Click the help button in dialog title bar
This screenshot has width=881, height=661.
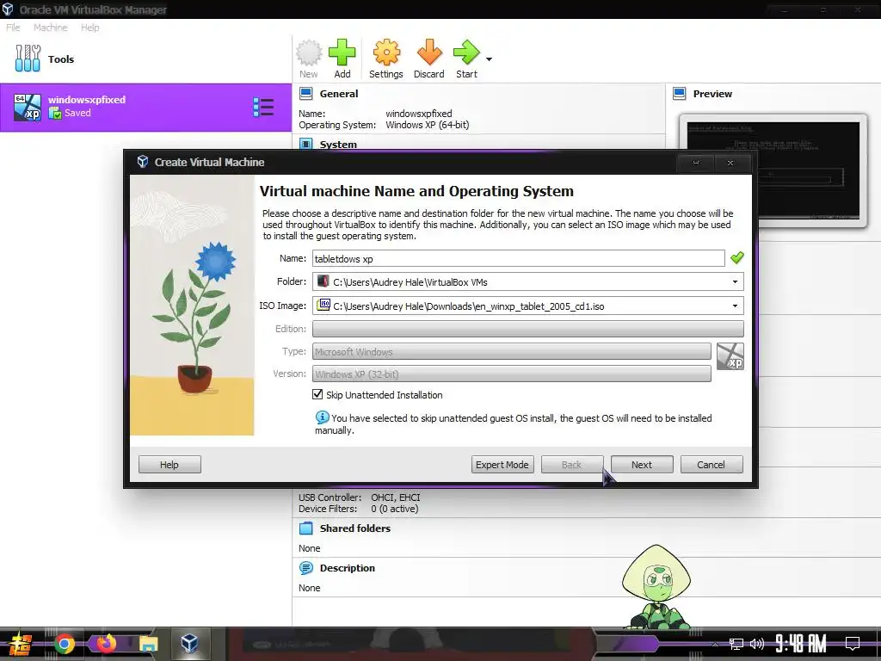tap(695, 163)
